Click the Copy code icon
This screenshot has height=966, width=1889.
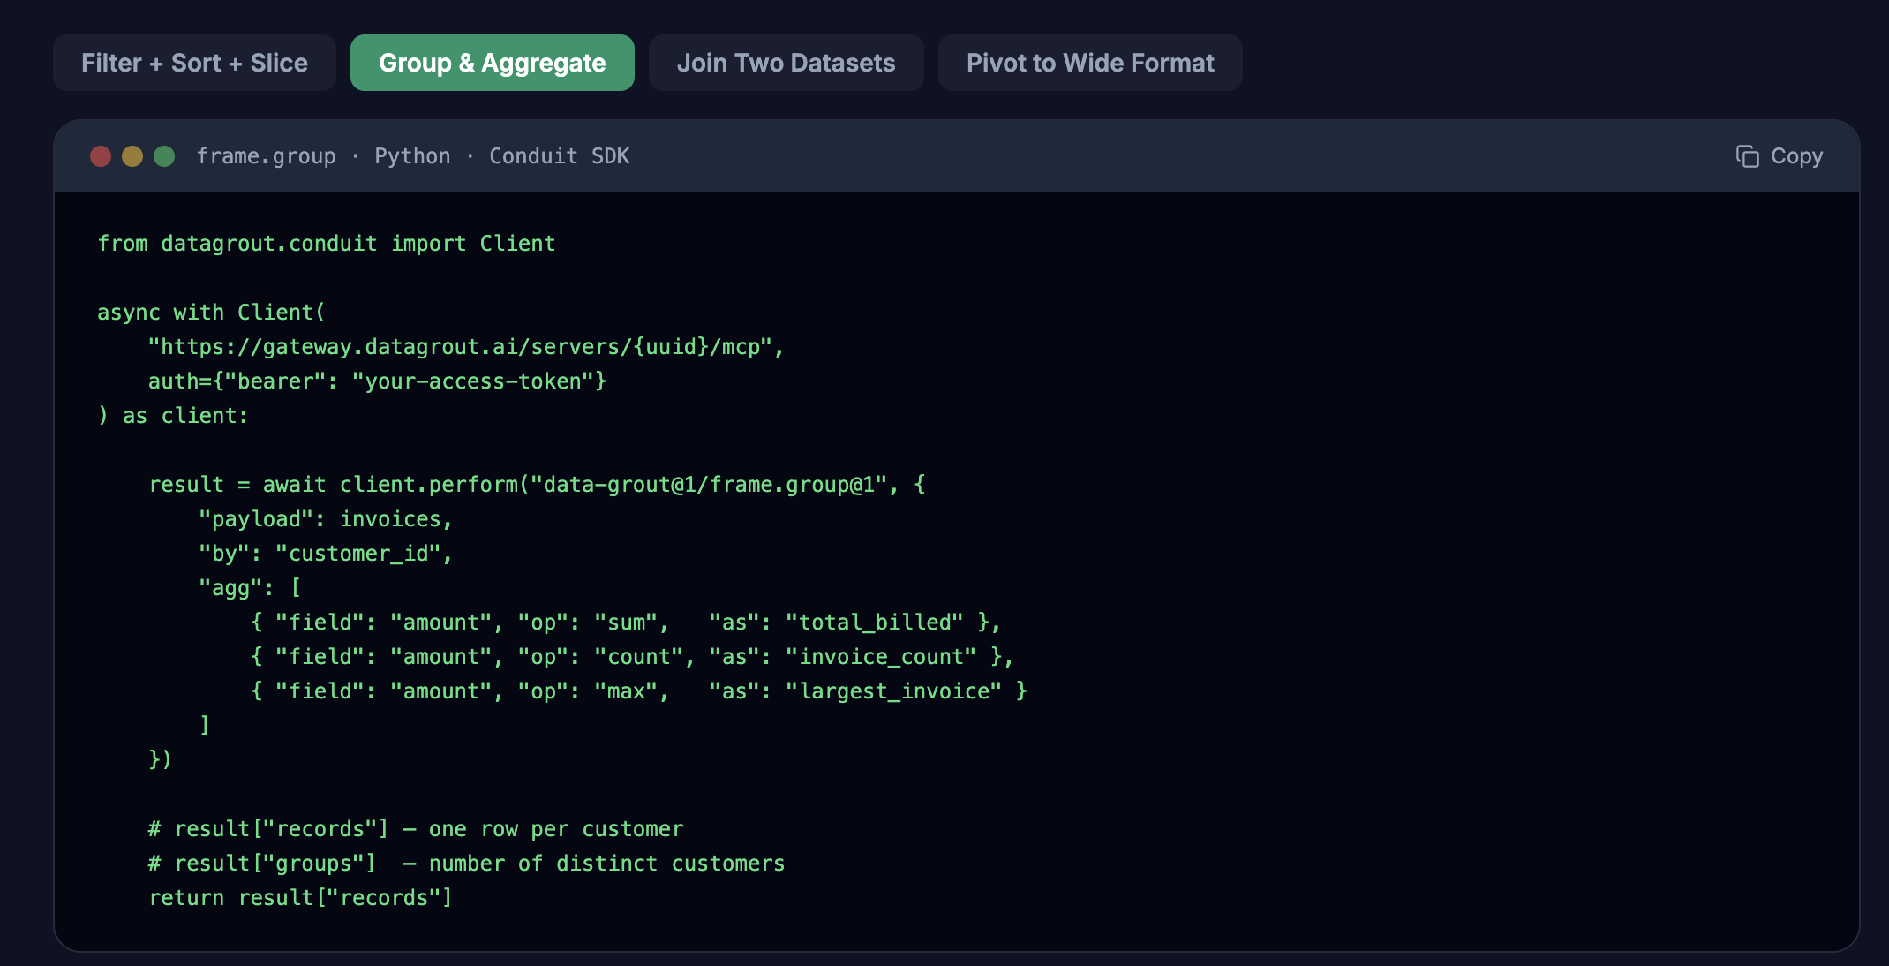coord(1747,156)
